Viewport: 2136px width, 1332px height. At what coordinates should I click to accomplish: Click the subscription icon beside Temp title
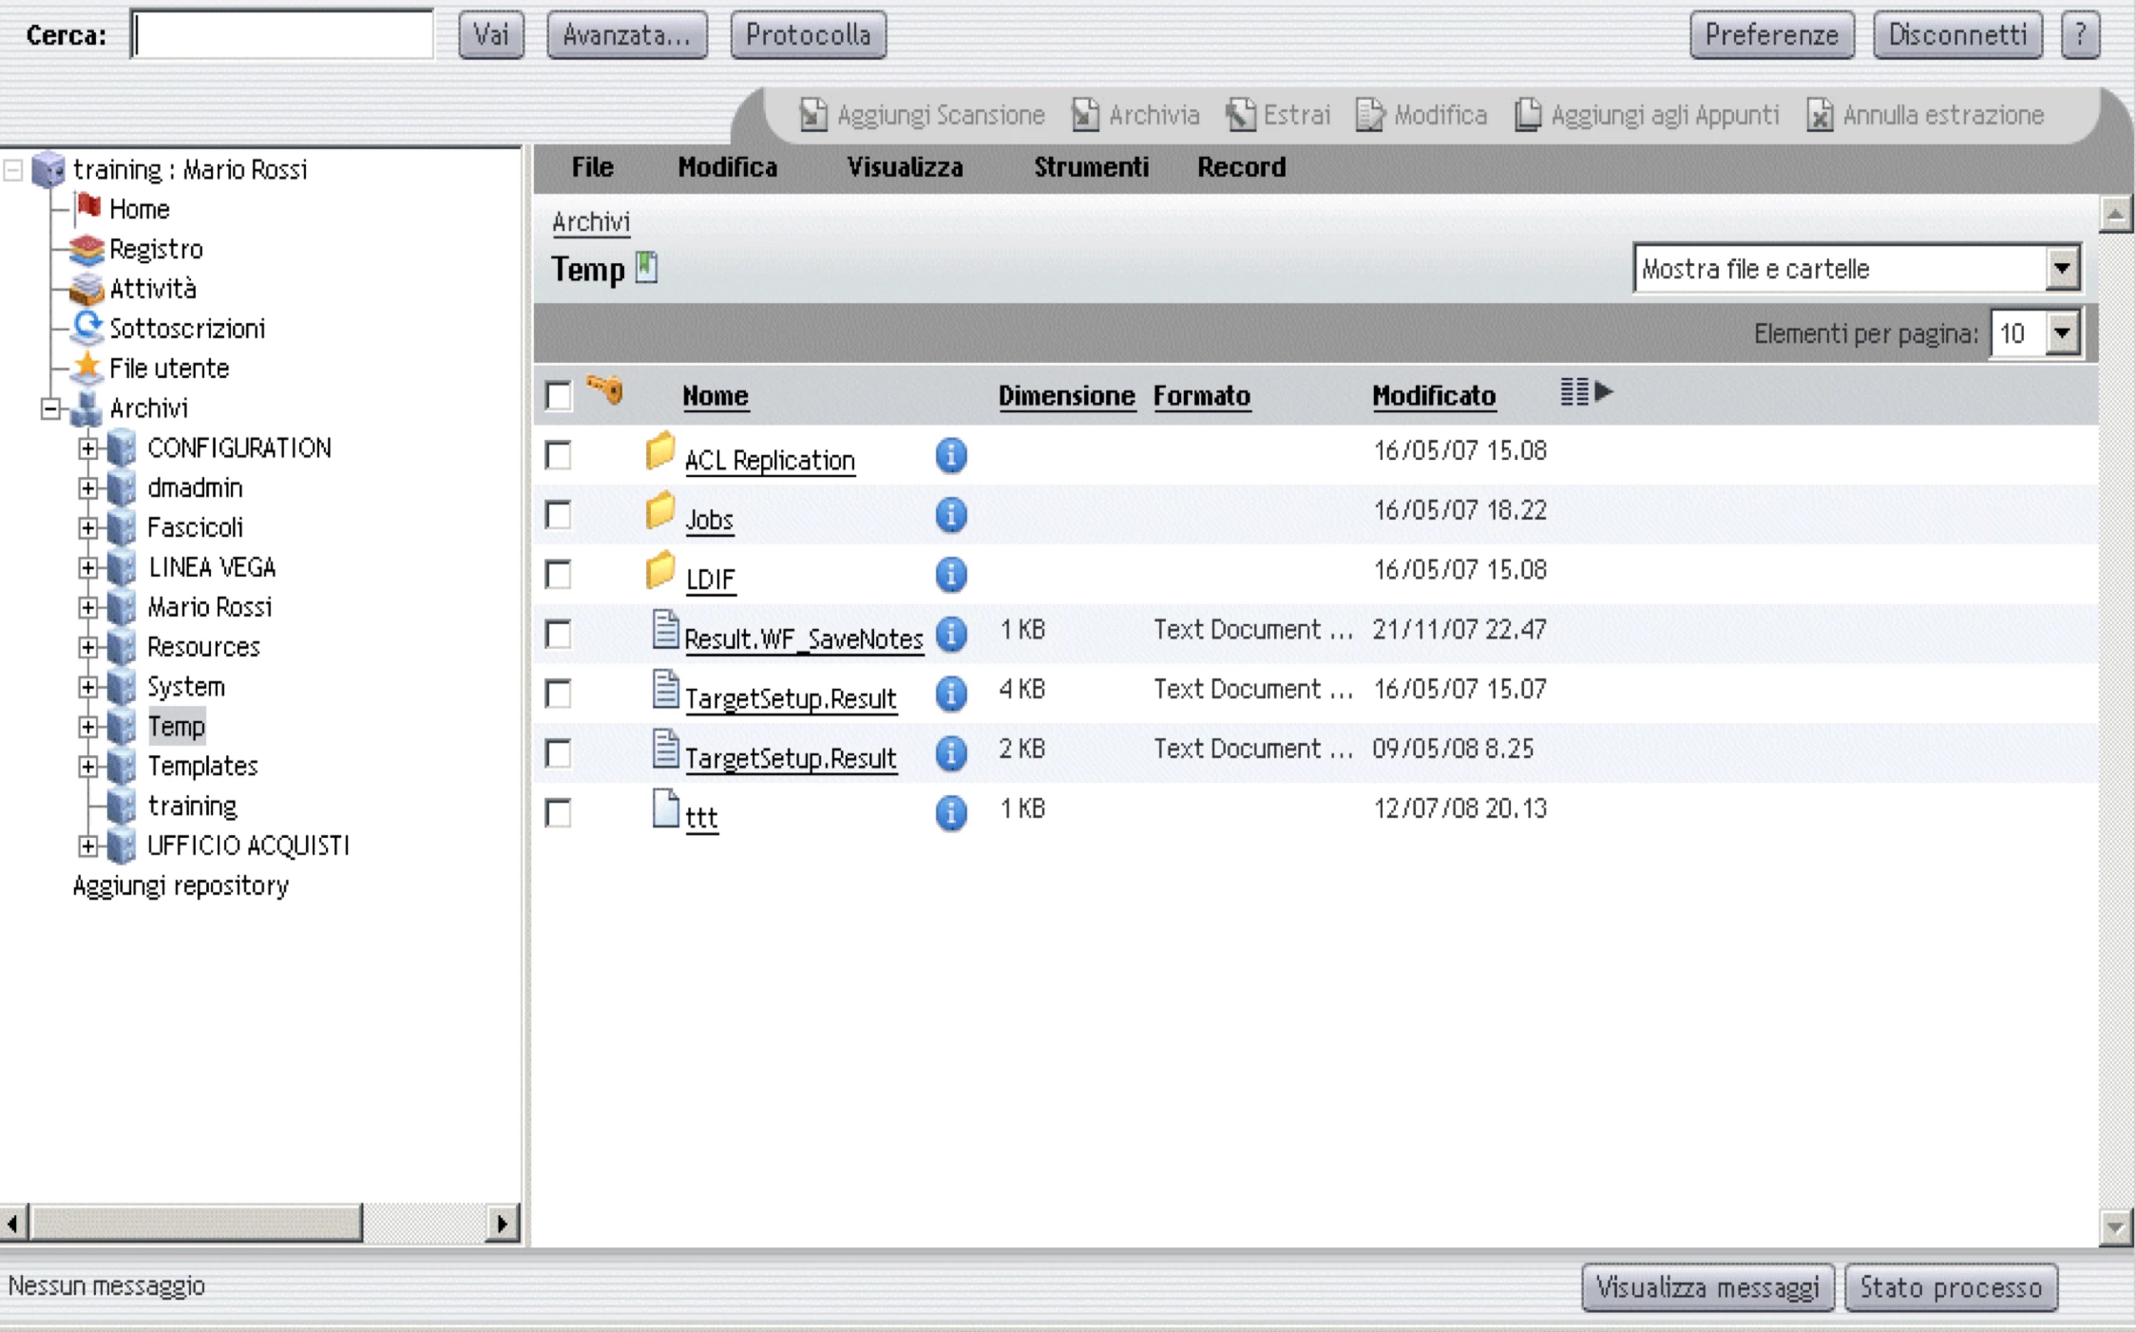pos(647,267)
